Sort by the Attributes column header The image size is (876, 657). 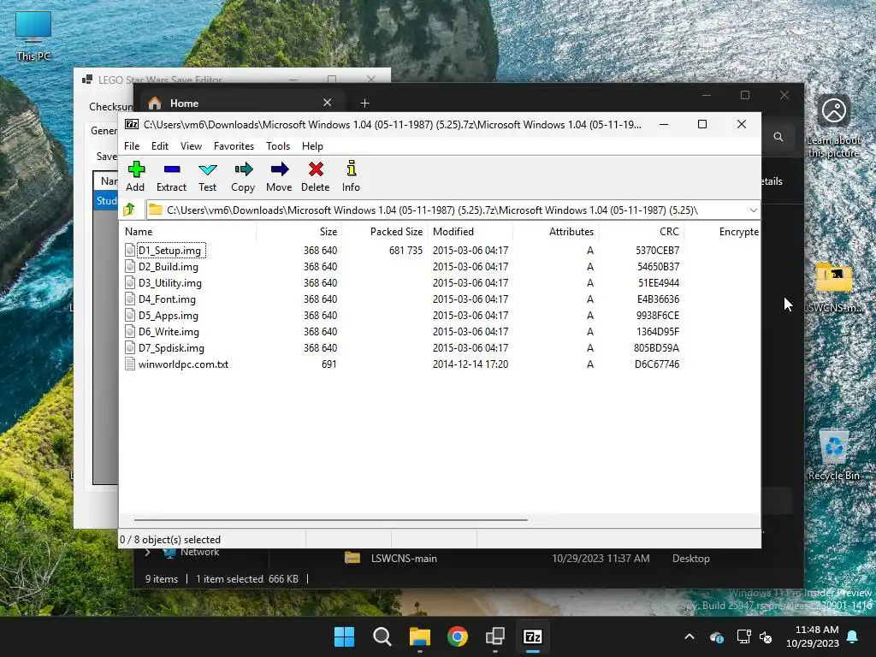click(555, 231)
